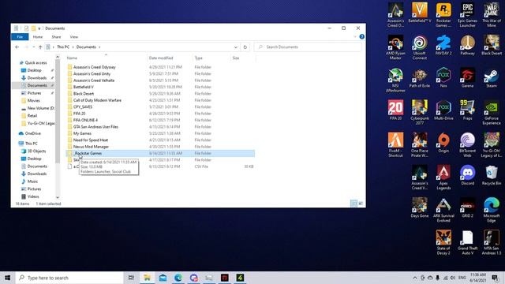505x284 pixels.
Task: Refresh the Documents folder view
Action: [x=245, y=47]
